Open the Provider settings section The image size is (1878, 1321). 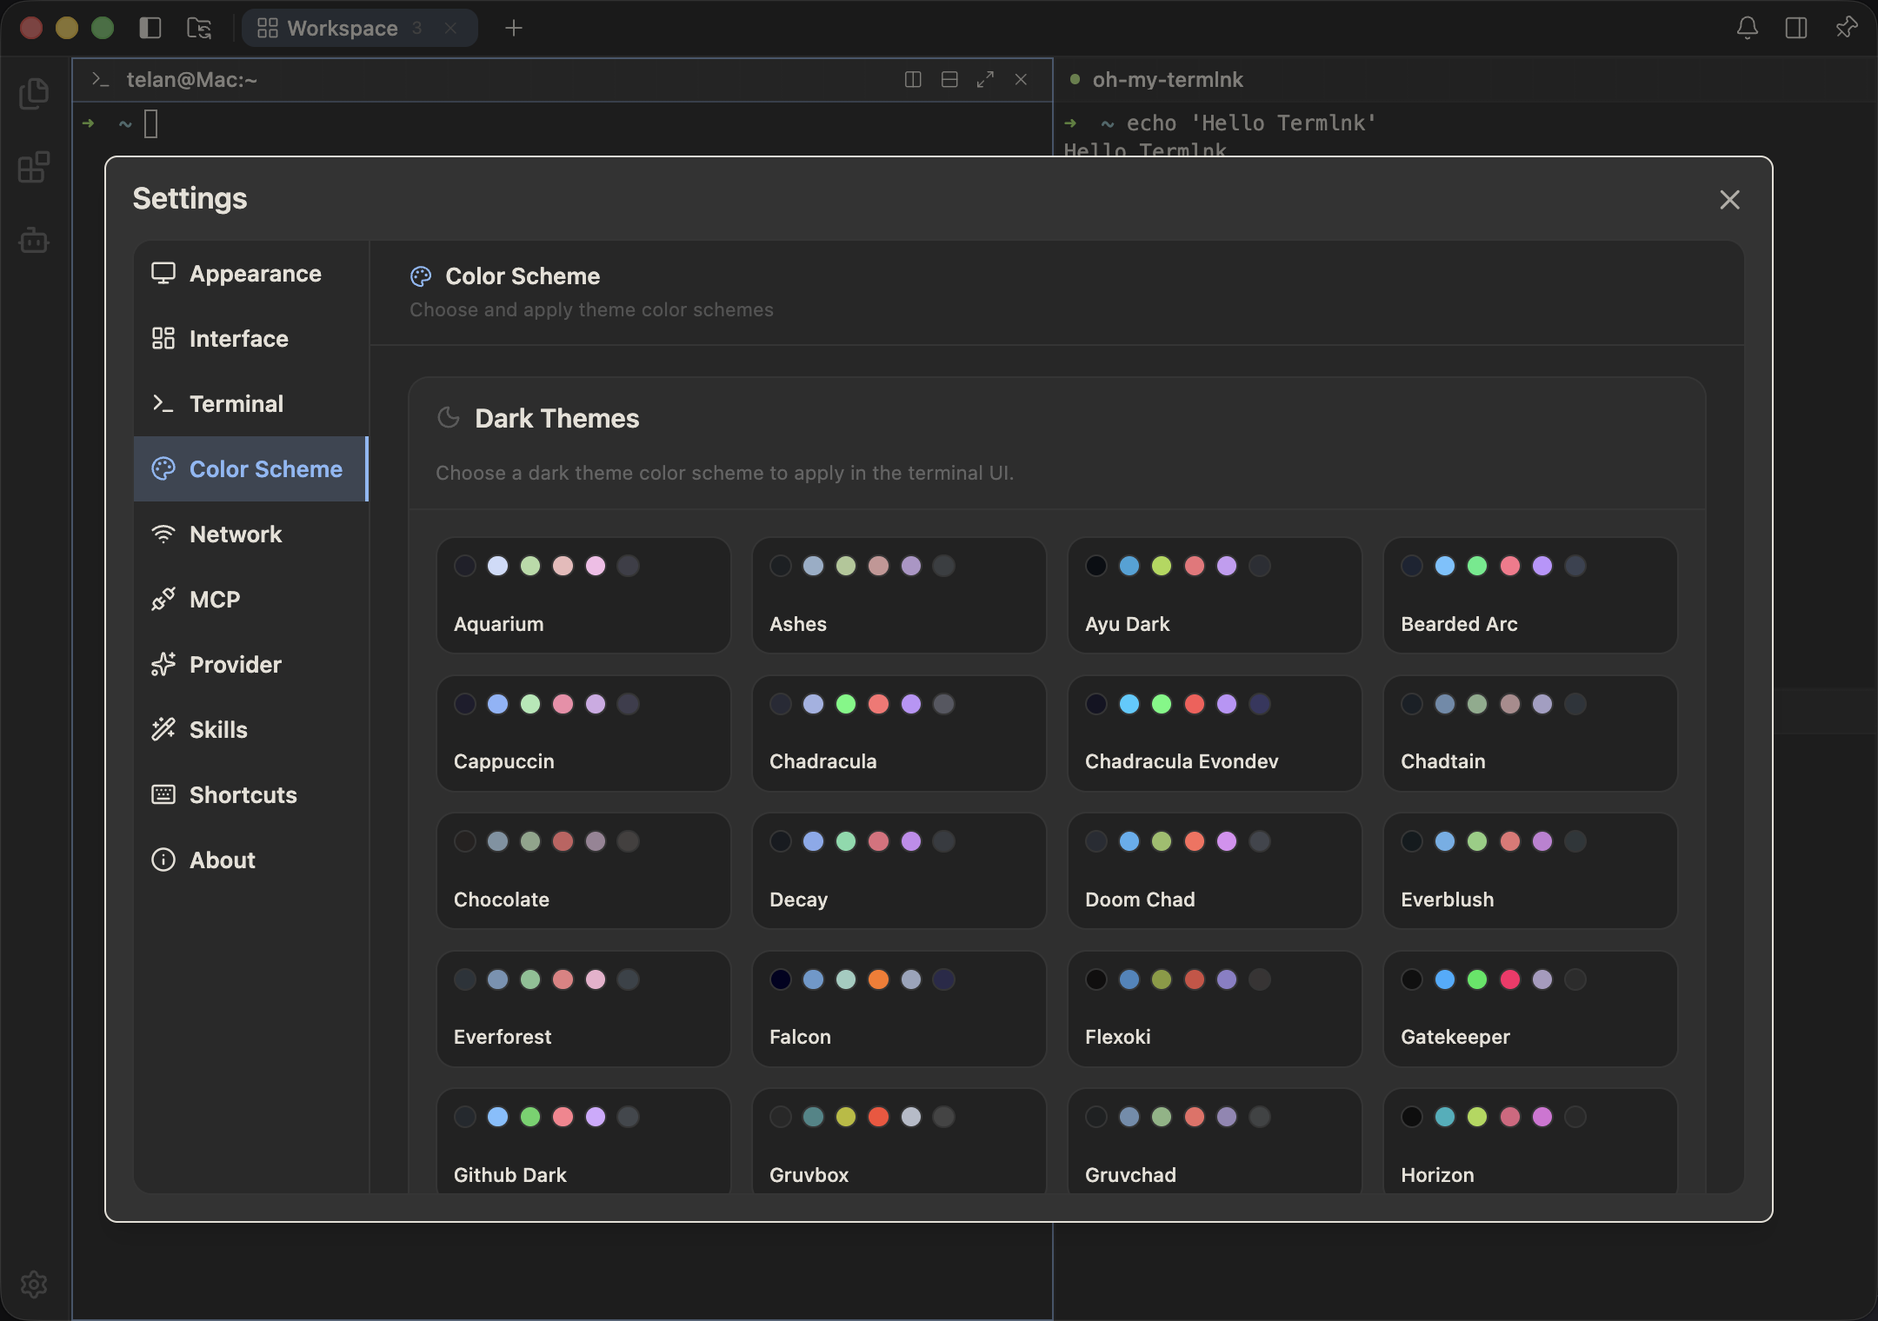(251, 665)
